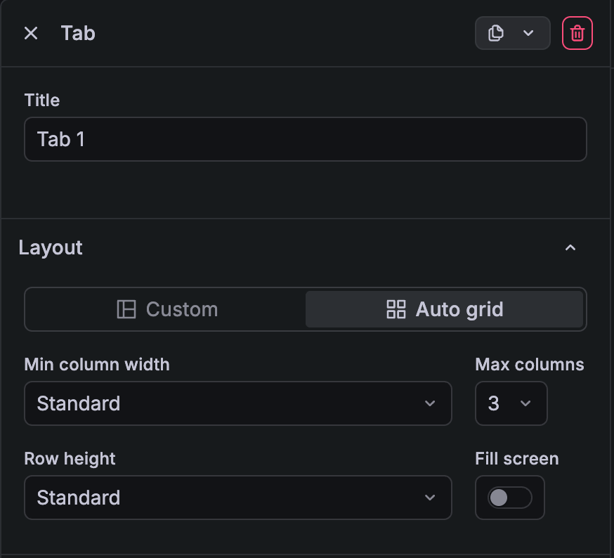Open the Max columns dropdown
Viewport: 614px width, 558px height.
point(511,403)
